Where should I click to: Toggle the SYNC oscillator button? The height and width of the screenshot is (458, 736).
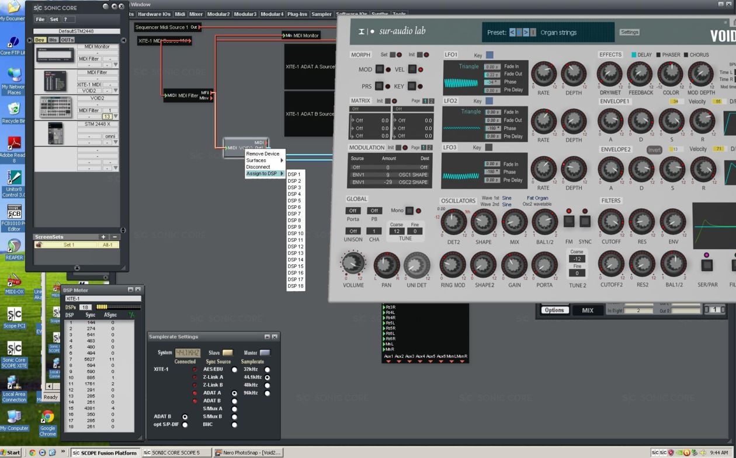[x=585, y=222]
